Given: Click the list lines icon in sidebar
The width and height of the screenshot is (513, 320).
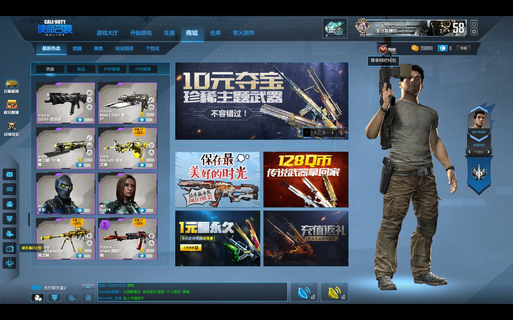Looking at the screenshot, I should click(10, 189).
